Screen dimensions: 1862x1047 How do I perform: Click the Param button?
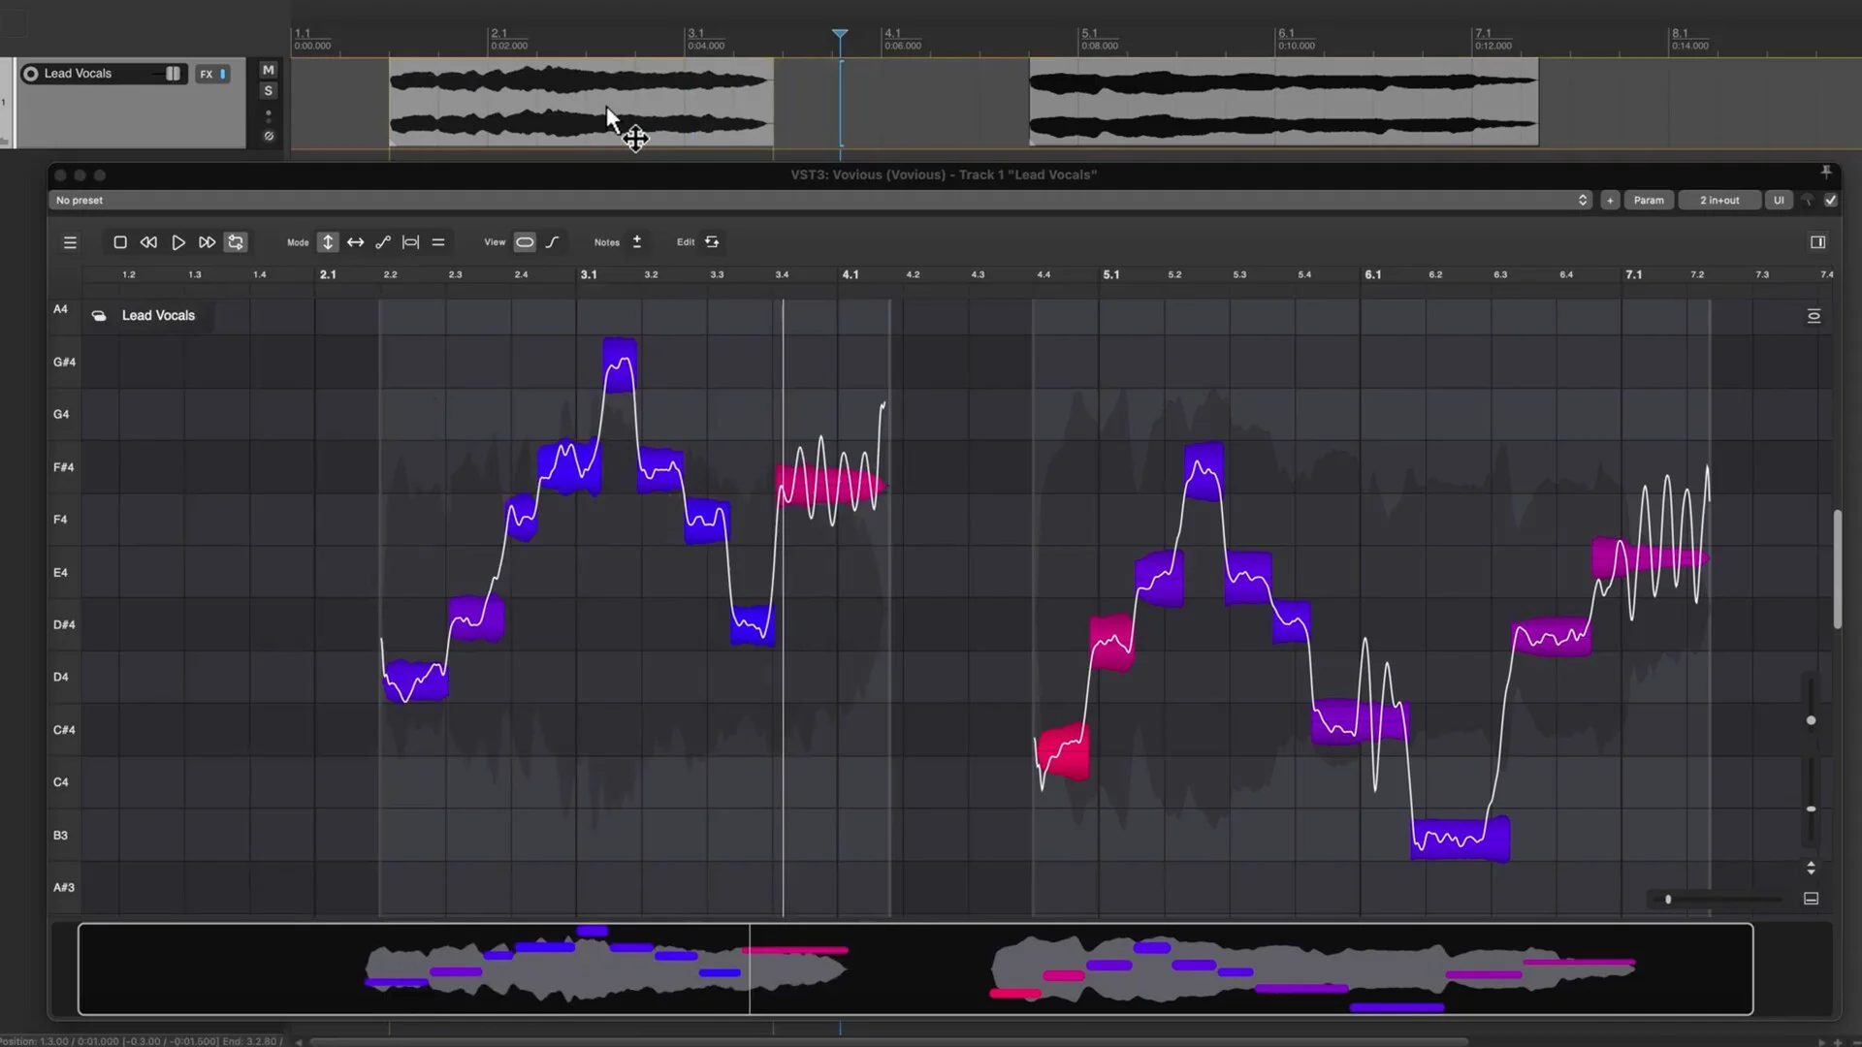[x=1649, y=200]
